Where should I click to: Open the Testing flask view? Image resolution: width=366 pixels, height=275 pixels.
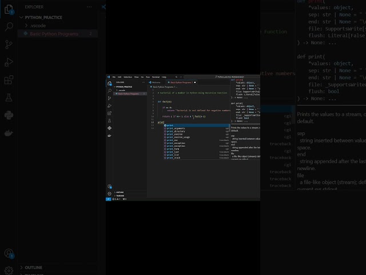pyautogui.click(x=109, y=121)
